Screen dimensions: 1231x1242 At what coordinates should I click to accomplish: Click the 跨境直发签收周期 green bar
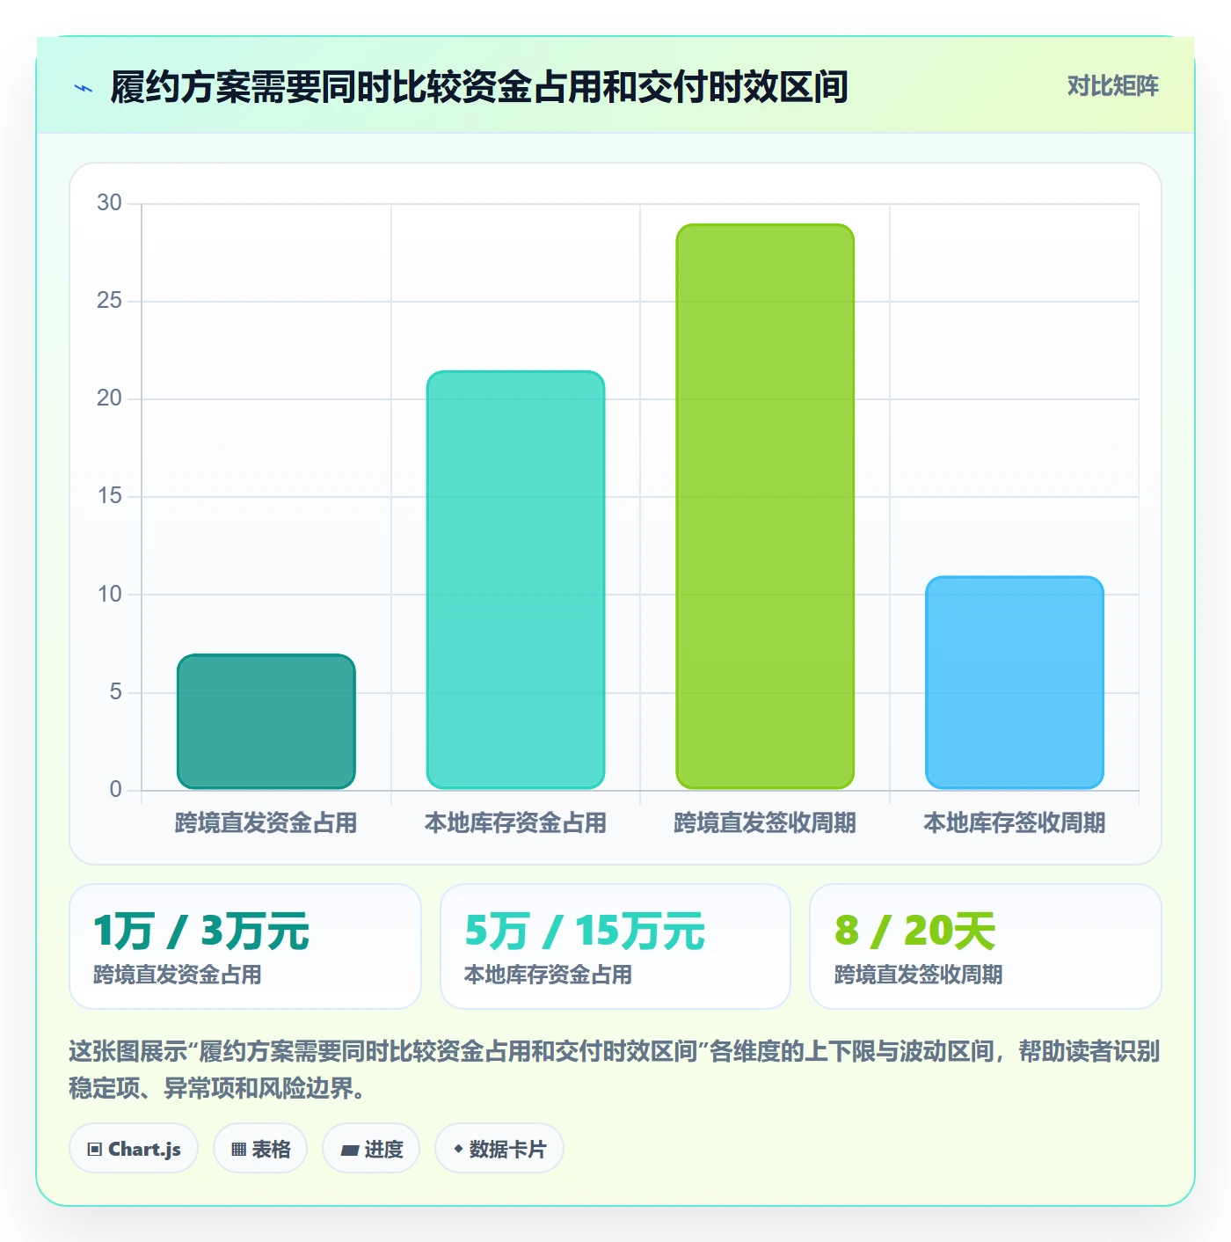coord(765,507)
